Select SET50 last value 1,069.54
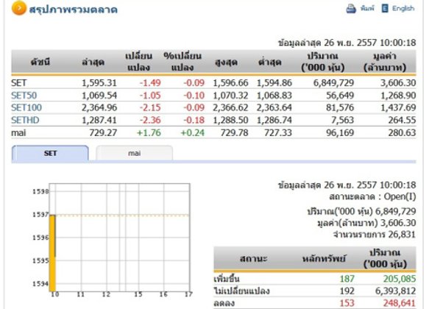Screen dimensions: 429x309 pyautogui.click(x=99, y=96)
